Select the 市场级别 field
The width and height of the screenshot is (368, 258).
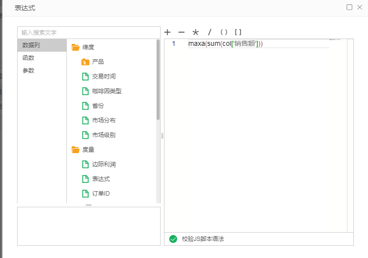(x=104, y=135)
